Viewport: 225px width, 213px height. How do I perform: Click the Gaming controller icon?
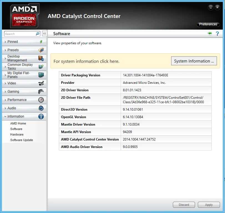(41, 92)
